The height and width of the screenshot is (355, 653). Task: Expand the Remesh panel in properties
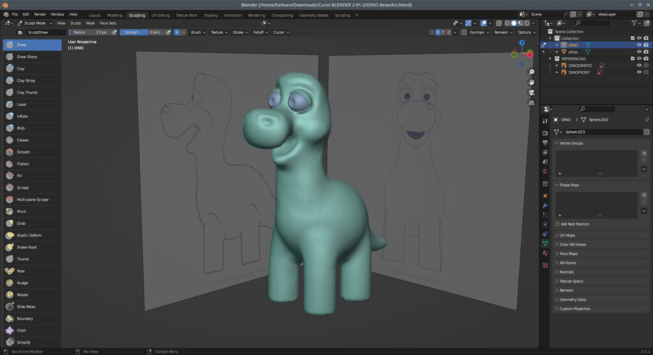point(566,290)
